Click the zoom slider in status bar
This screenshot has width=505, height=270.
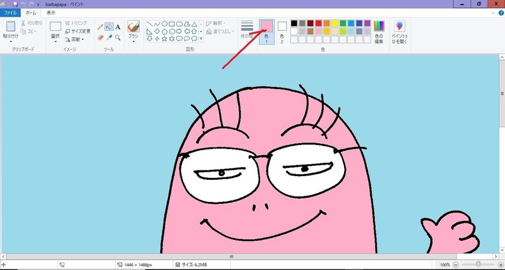tap(478, 264)
